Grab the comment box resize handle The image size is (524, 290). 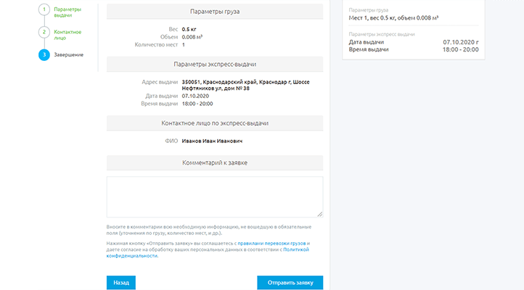(x=319, y=214)
